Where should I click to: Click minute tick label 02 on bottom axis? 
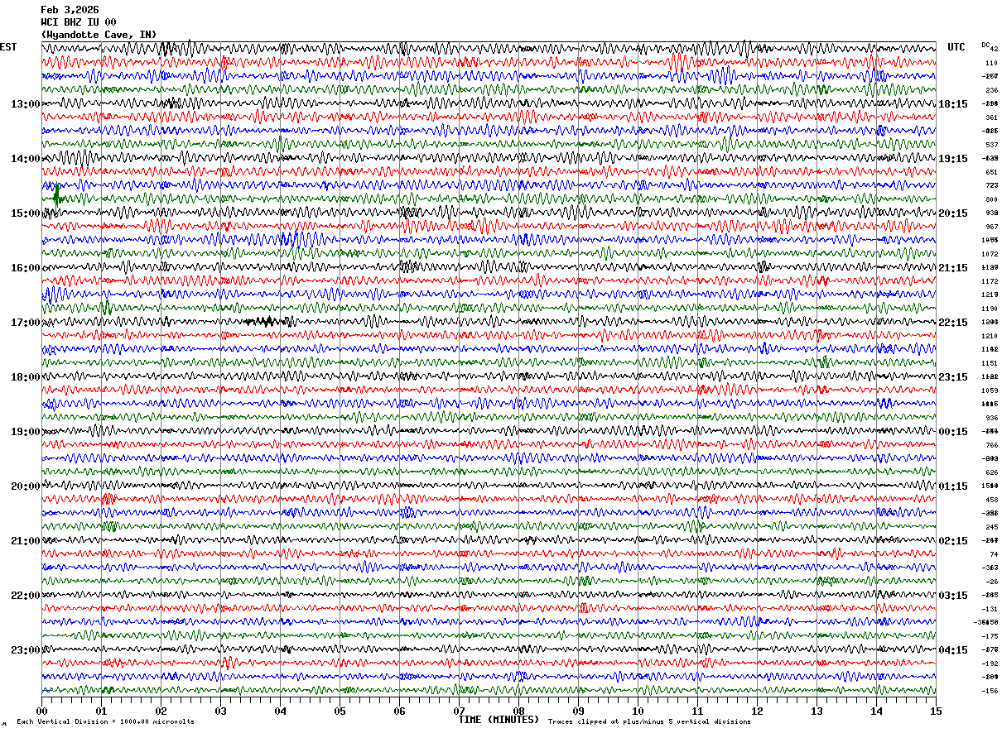(161, 711)
